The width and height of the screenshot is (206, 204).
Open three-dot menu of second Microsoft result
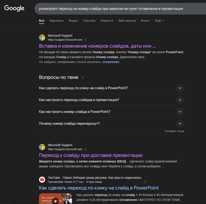pyautogui.click(x=85, y=149)
